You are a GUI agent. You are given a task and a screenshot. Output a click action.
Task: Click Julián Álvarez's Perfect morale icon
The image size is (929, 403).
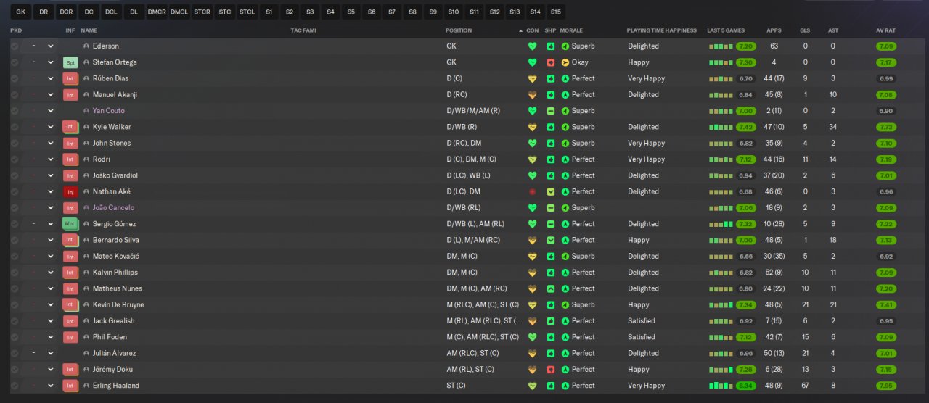[x=565, y=354]
